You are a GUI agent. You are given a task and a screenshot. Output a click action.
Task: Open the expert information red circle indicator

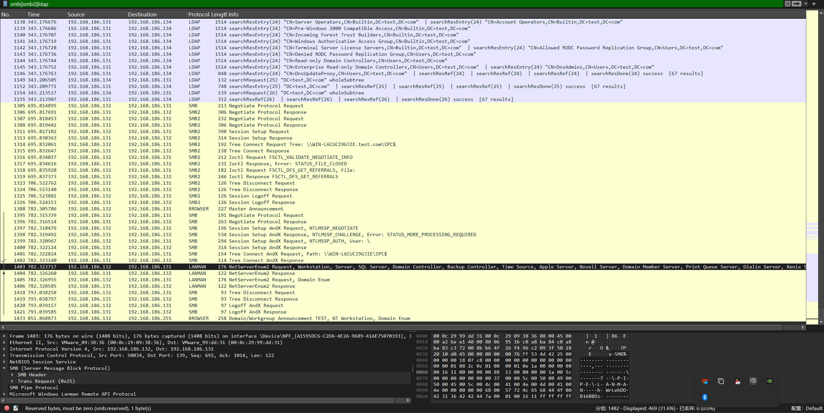tap(7, 408)
